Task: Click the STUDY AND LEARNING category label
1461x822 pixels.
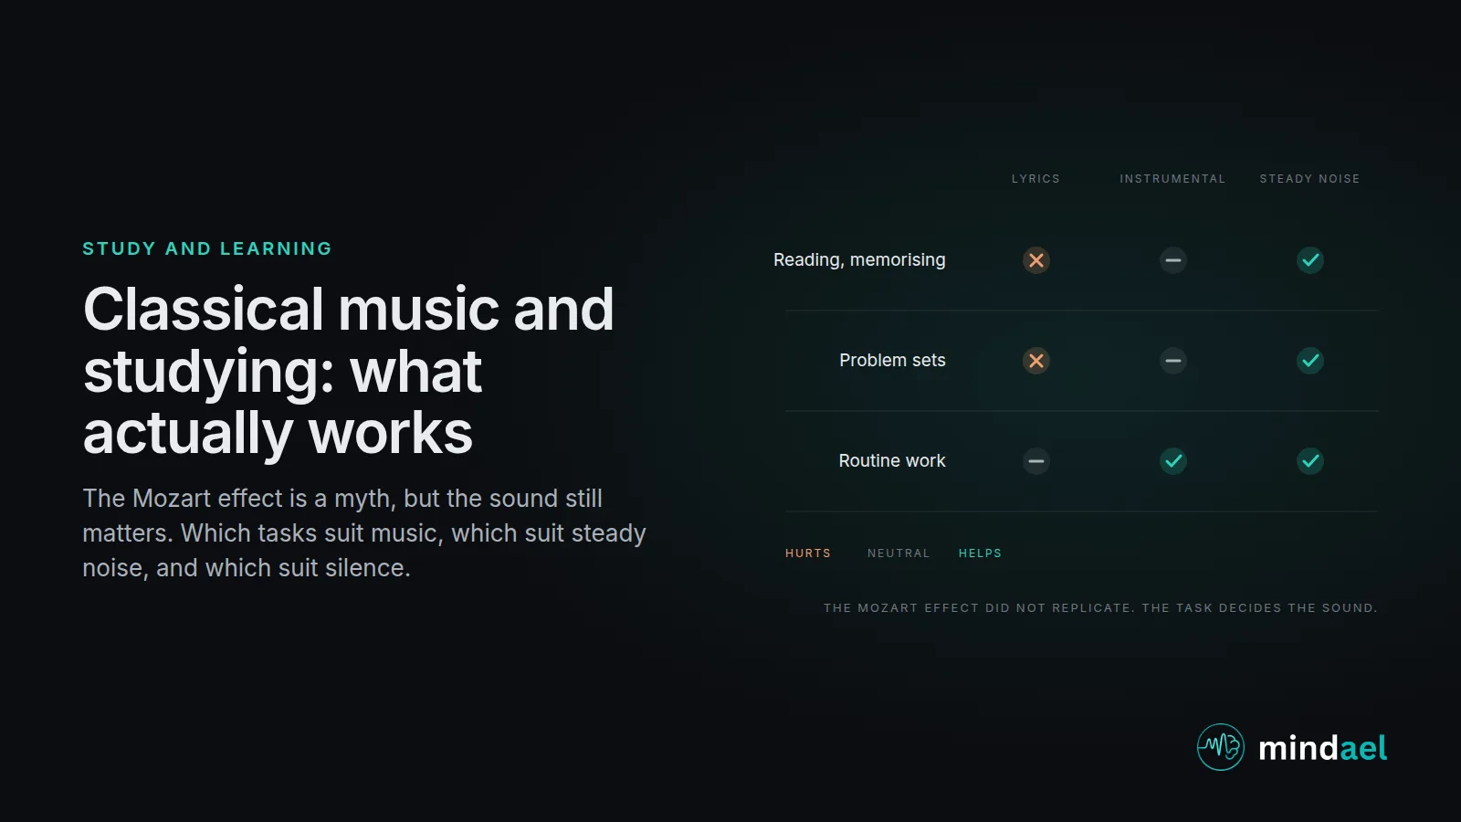Action: point(207,248)
